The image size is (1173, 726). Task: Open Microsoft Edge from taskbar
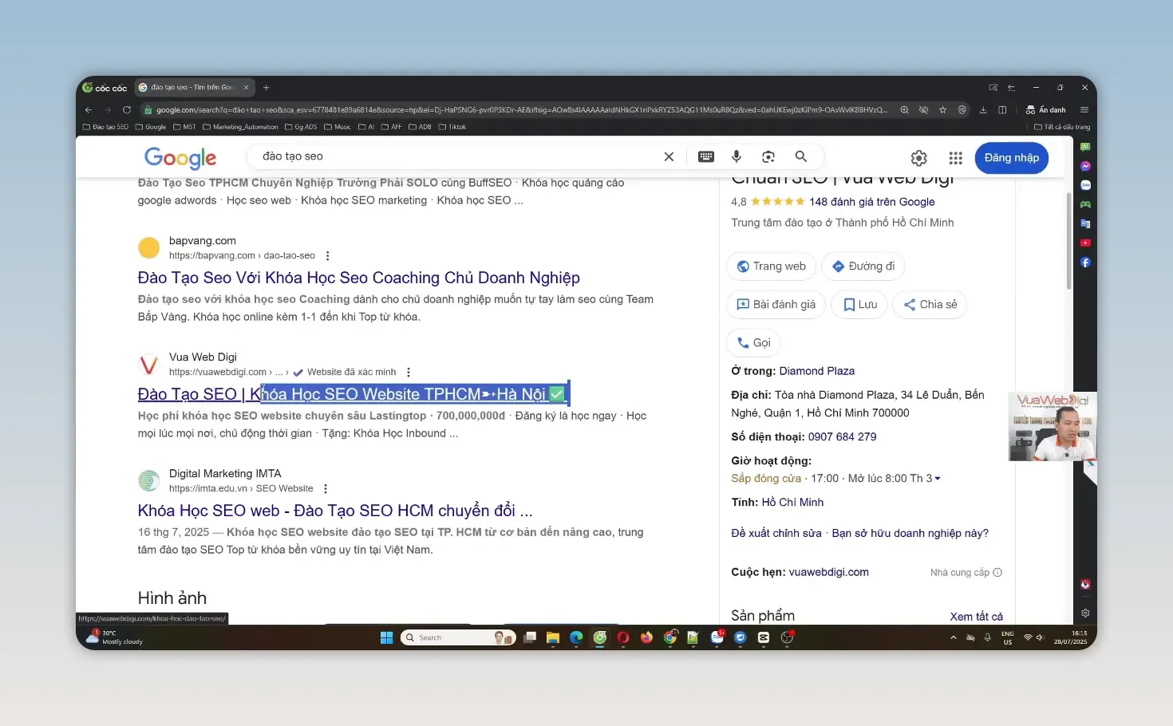click(576, 637)
